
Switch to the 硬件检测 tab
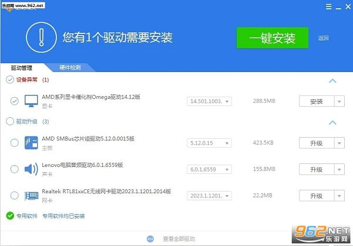point(70,67)
